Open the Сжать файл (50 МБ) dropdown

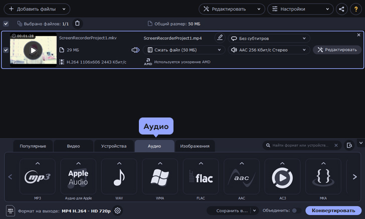[x=184, y=50]
